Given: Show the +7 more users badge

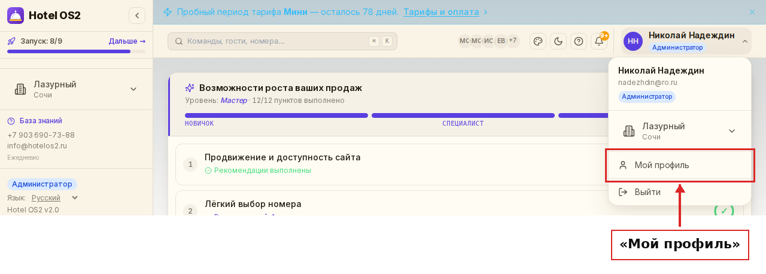Looking at the screenshot, I should 513,41.
